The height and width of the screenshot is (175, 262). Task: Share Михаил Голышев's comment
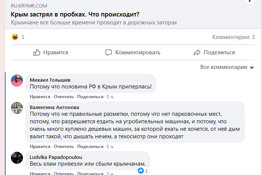(90, 97)
